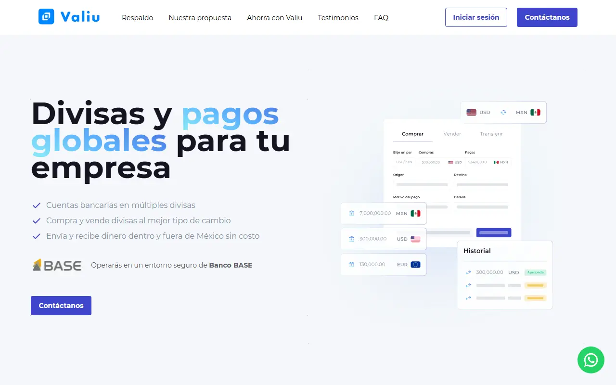Click the 'Origen' label
The height and width of the screenshot is (385, 616).
[x=398, y=175]
